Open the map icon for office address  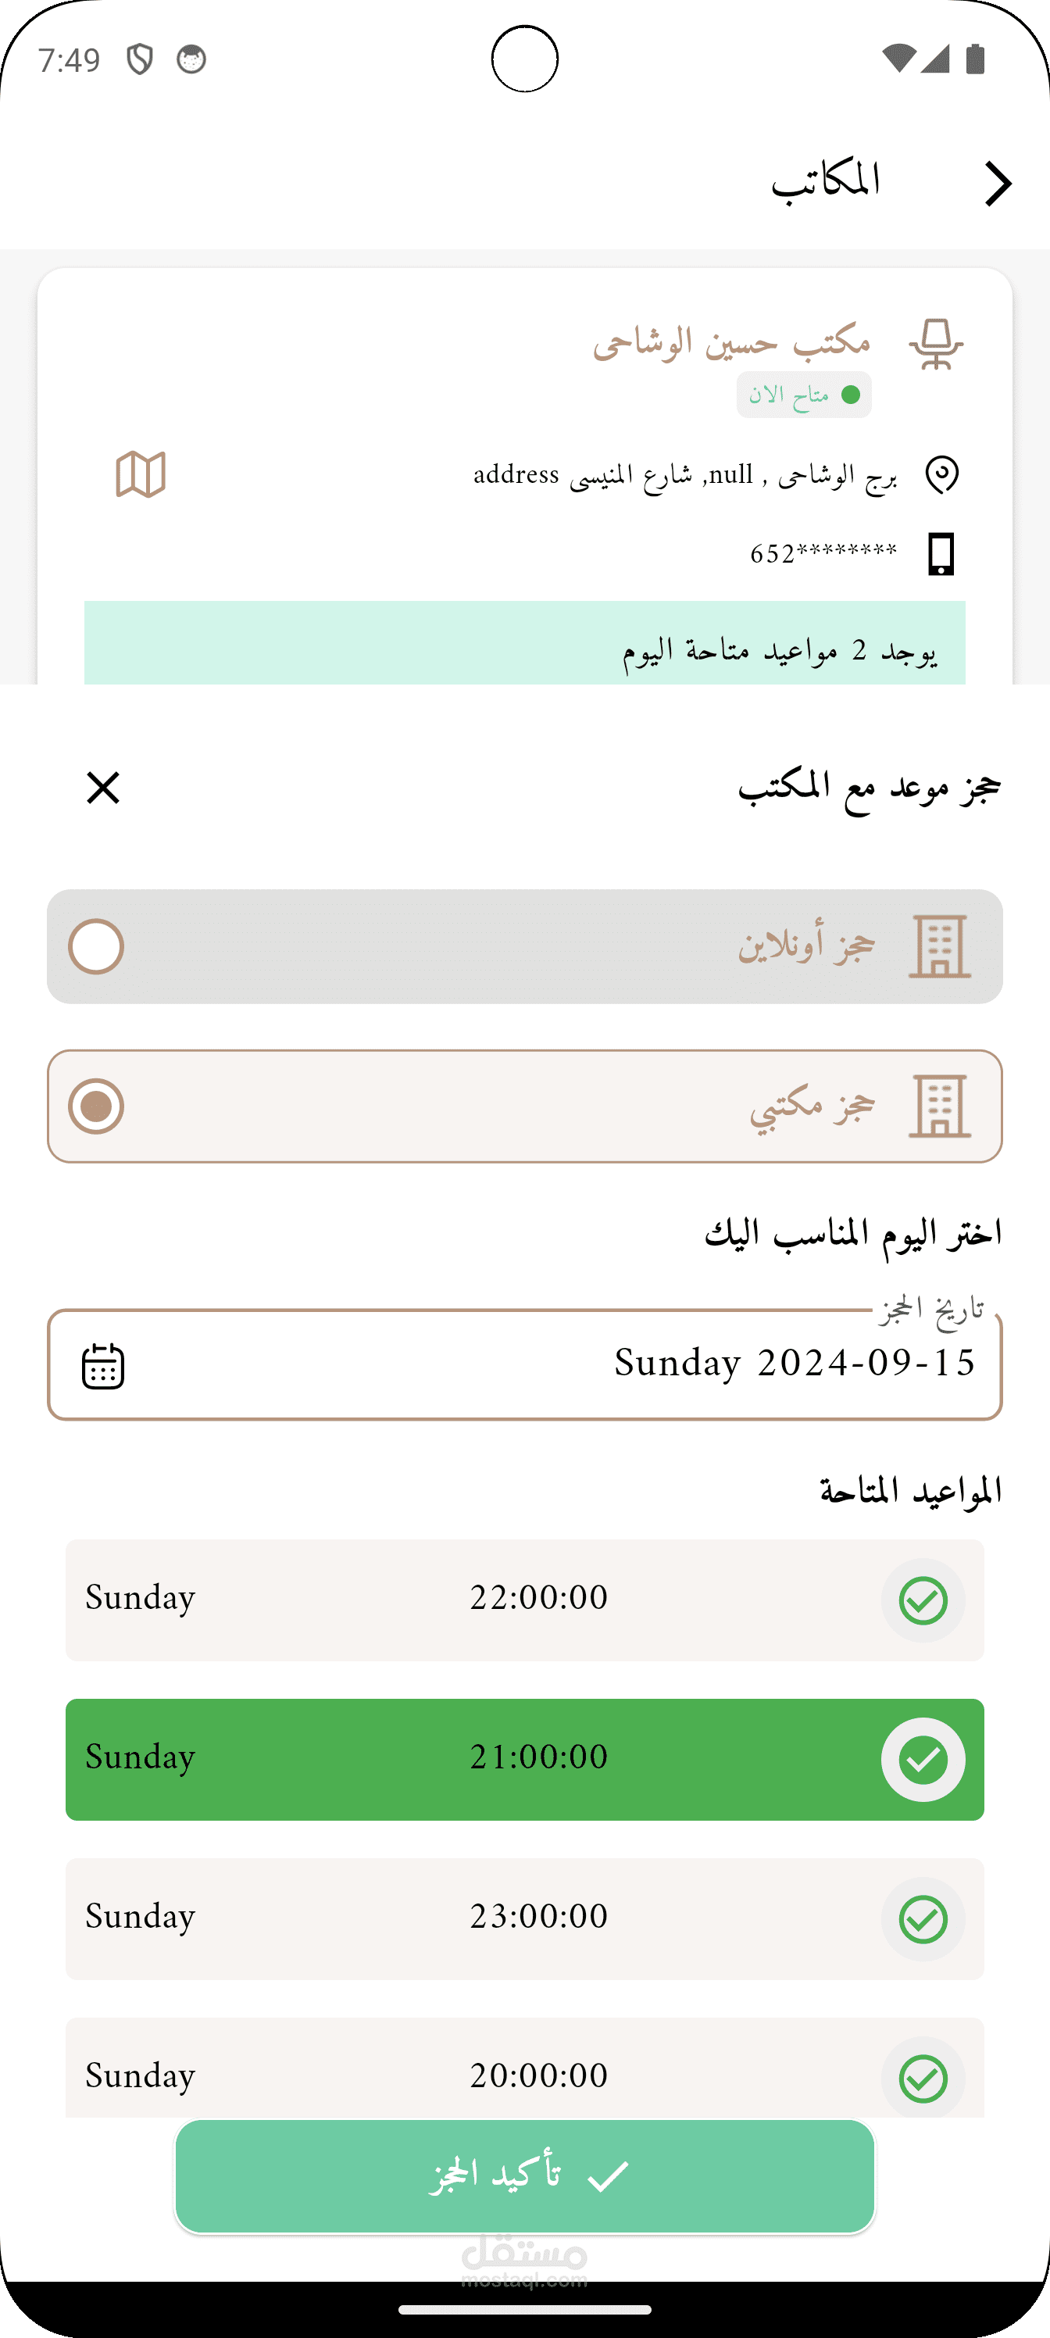point(141,474)
